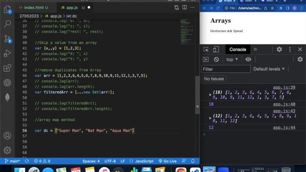Click the main* branch in status bar

[x=12, y=161]
